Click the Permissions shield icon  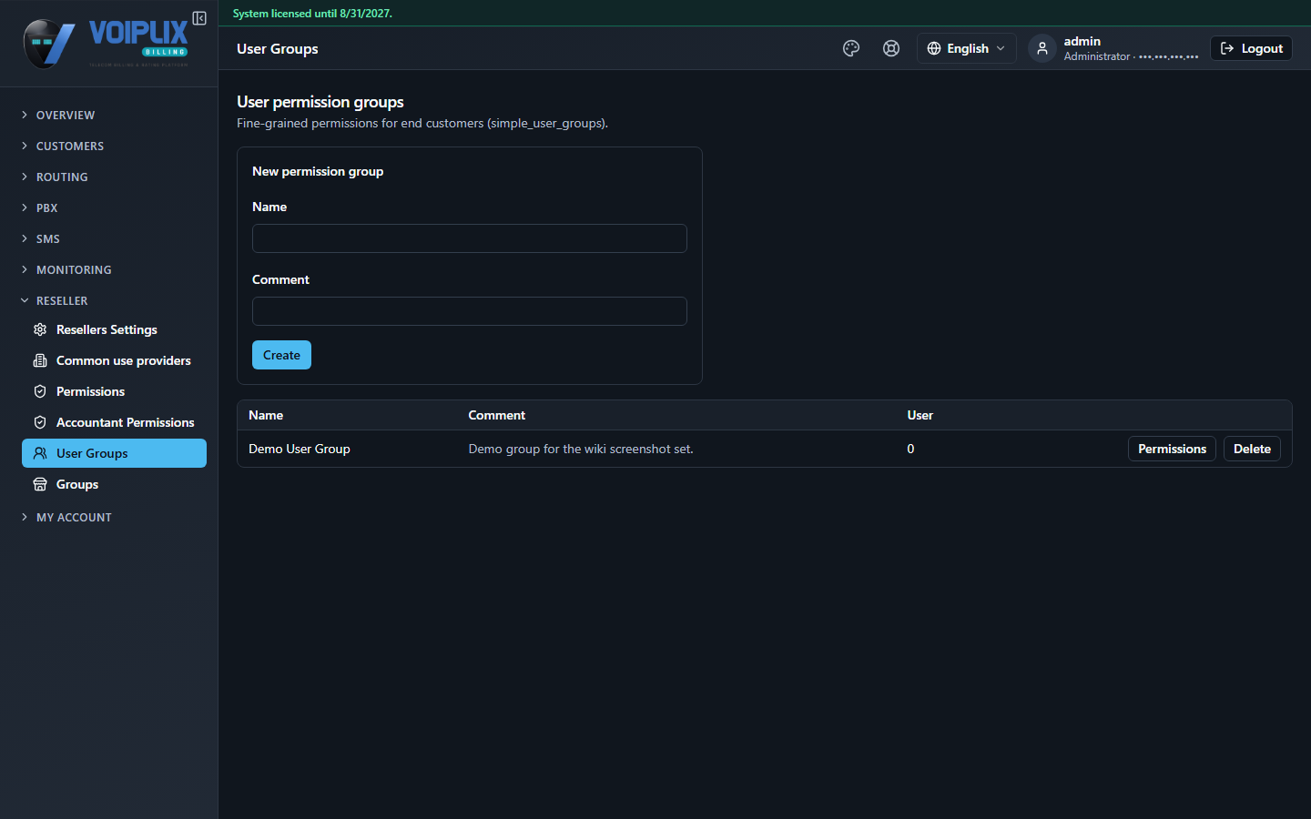pos(40,391)
